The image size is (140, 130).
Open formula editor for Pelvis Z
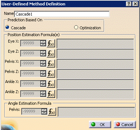[x=51, y=74]
